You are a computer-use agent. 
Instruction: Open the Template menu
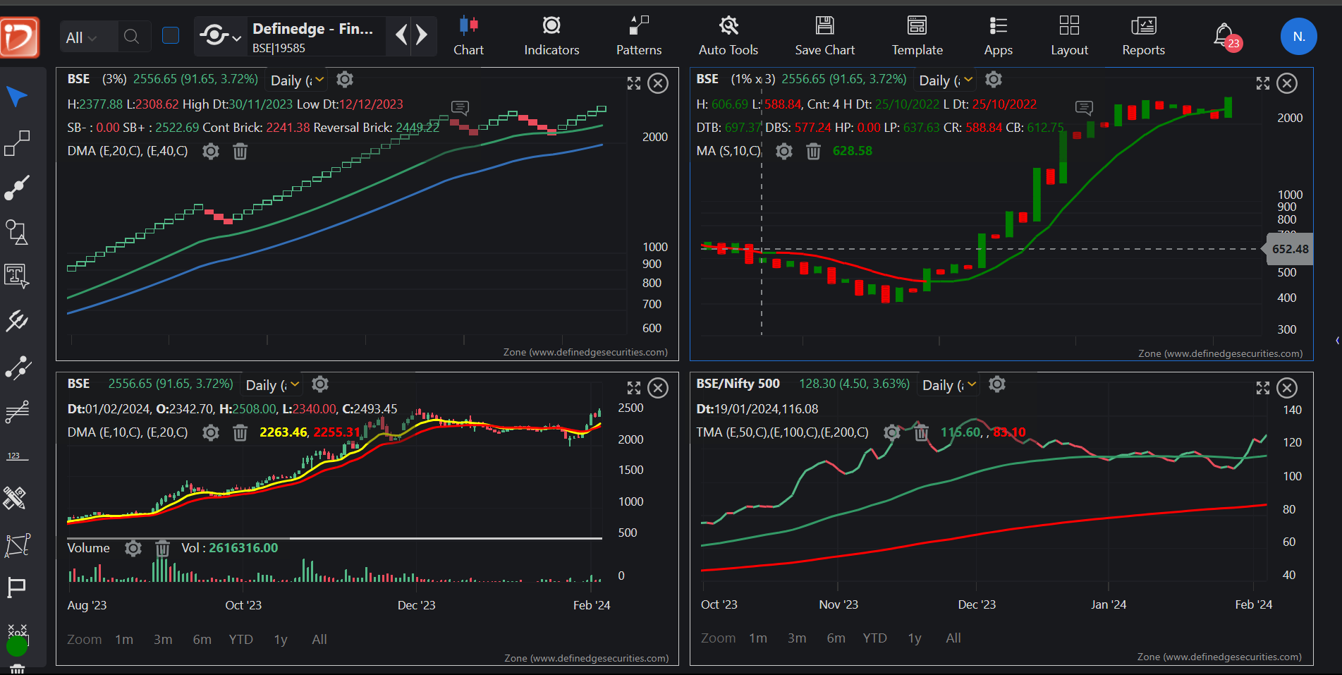pyautogui.click(x=917, y=36)
